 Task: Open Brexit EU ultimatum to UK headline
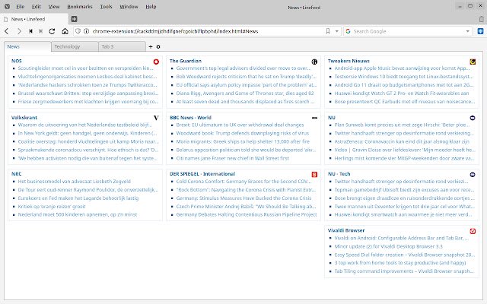[240, 125]
